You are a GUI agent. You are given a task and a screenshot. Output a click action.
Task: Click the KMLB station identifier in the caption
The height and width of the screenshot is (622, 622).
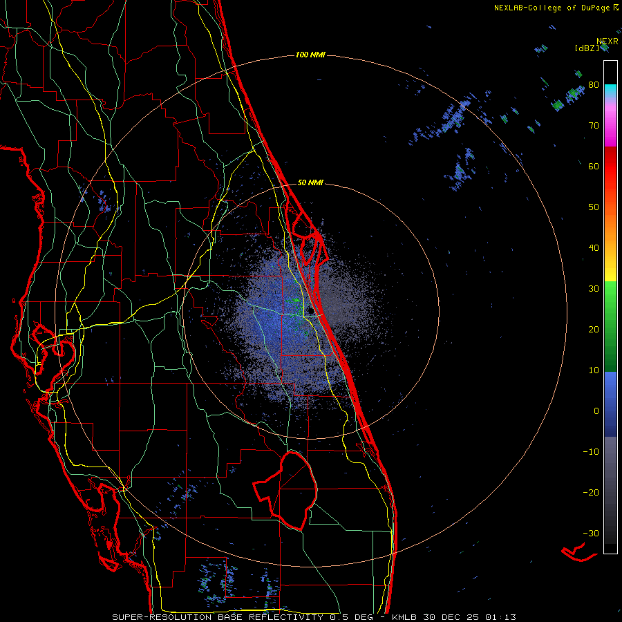click(x=406, y=617)
